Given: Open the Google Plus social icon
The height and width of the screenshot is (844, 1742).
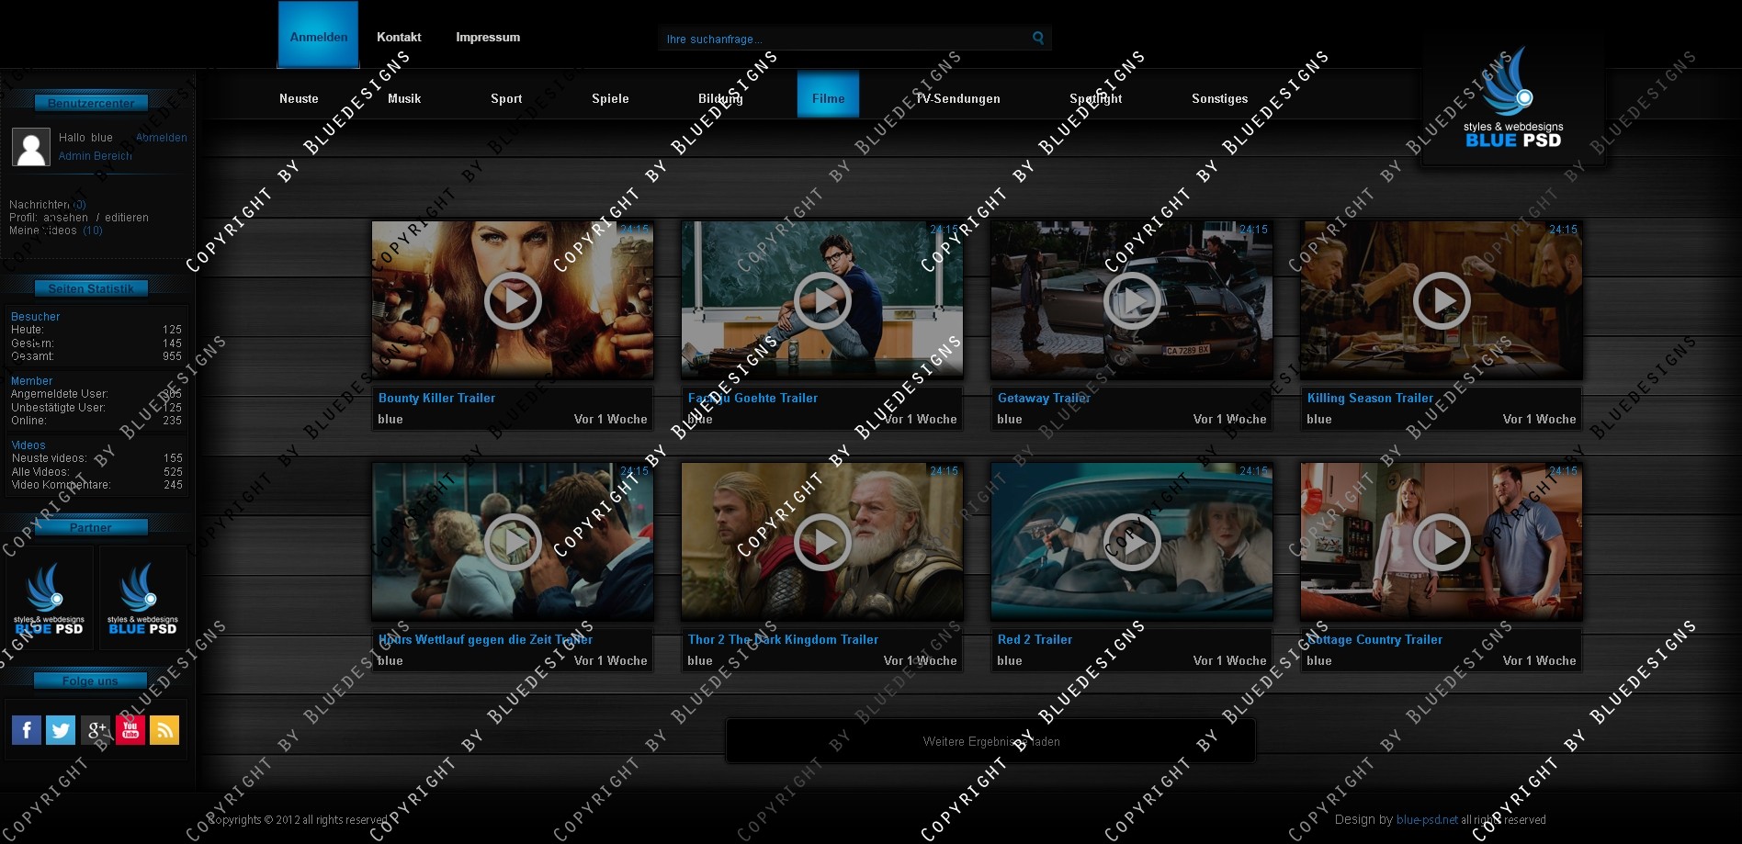Looking at the screenshot, I should click(96, 730).
